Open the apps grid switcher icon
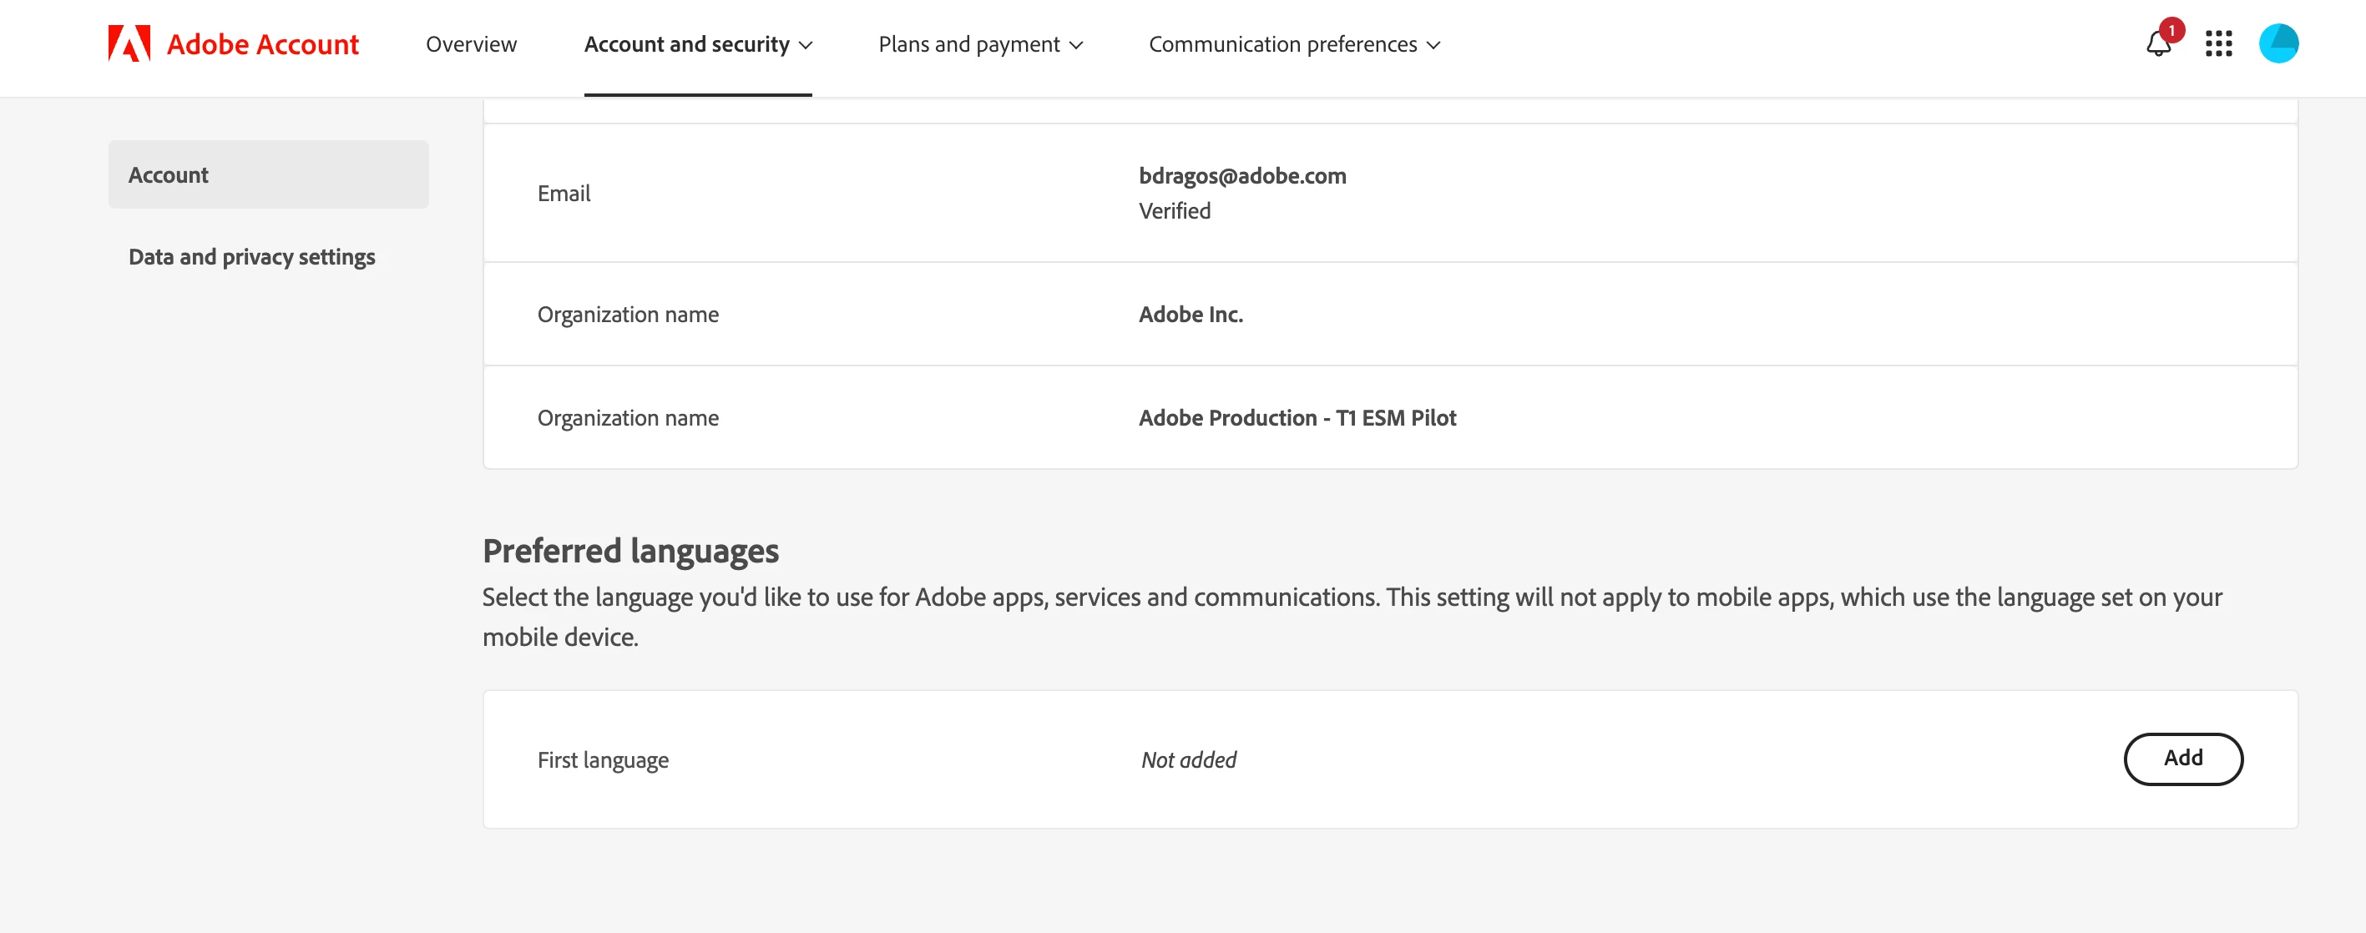The height and width of the screenshot is (933, 2366). pyautogui.click(x=2218, y=44)
